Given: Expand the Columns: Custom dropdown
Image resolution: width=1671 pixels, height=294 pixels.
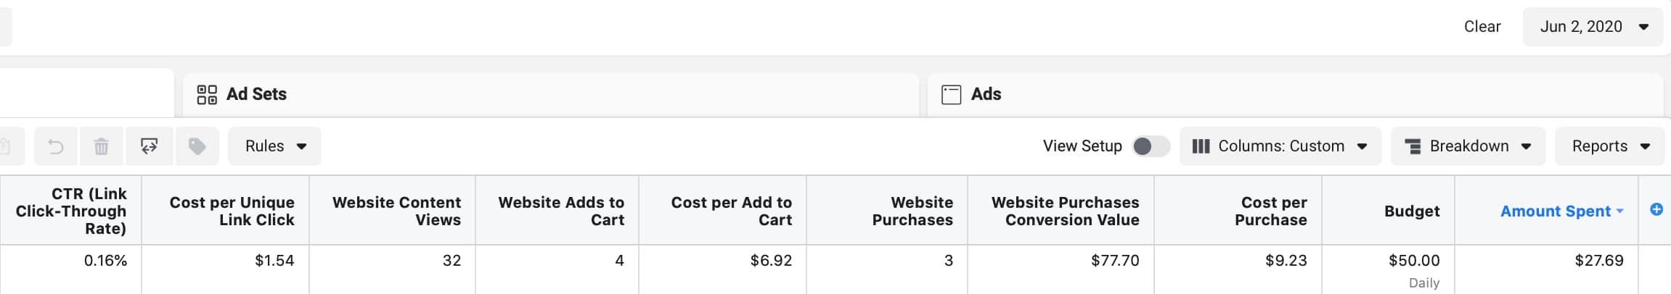Looking at the screenshot, I should click(1280, 146).
